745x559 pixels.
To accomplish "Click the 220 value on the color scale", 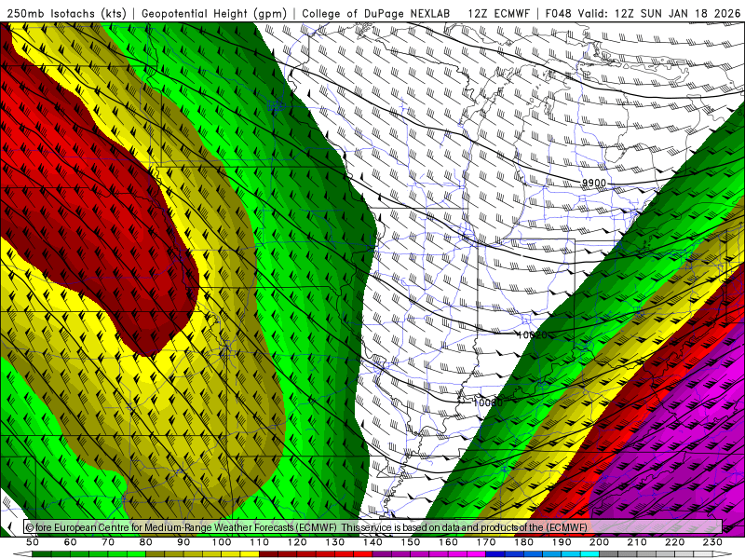I will [674, 542].
